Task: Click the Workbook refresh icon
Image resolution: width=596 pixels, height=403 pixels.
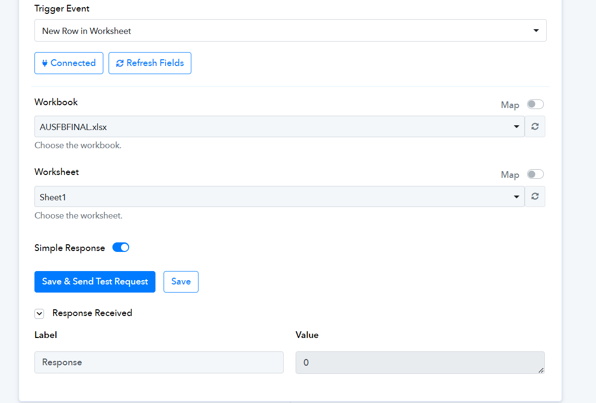Action: [535, 127]
